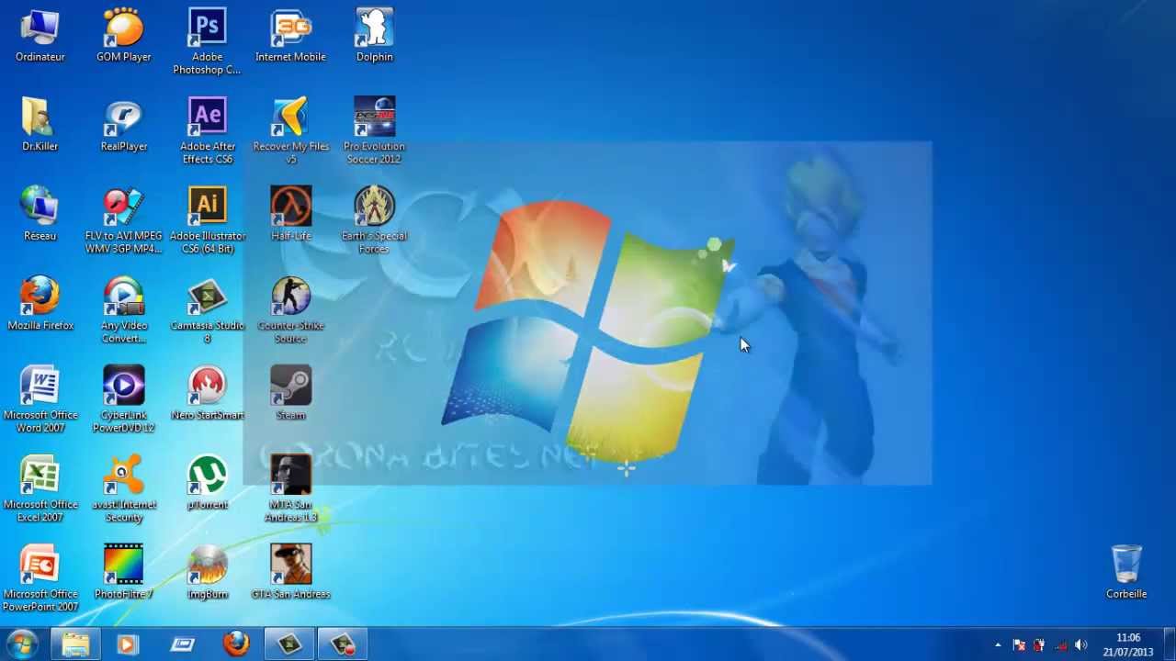Select the Corbeille recycle bin icon

1126,573
